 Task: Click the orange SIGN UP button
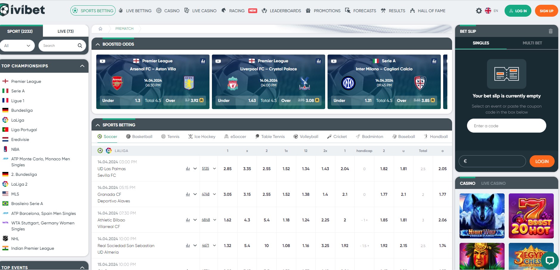[x=546, y=11]
